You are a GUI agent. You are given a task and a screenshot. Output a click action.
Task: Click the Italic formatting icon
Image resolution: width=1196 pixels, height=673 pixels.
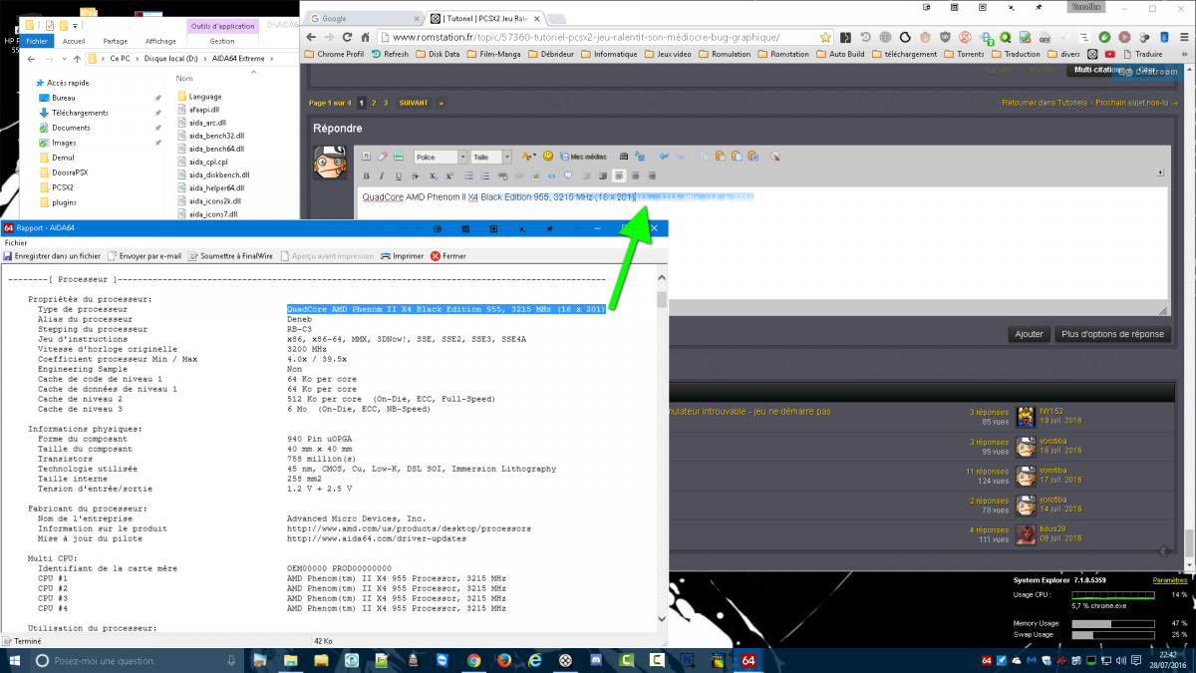(x=381, y=175)
